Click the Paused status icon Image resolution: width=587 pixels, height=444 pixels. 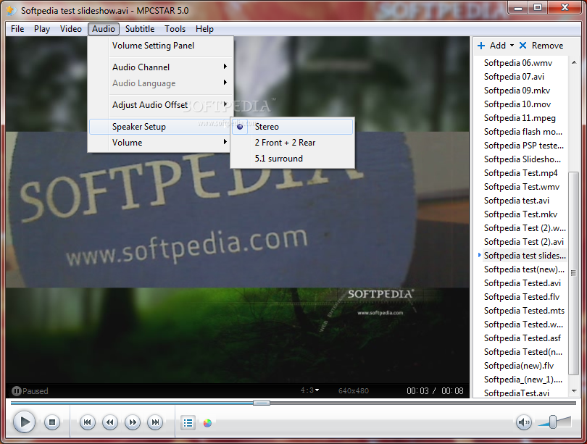pos(16,391)
